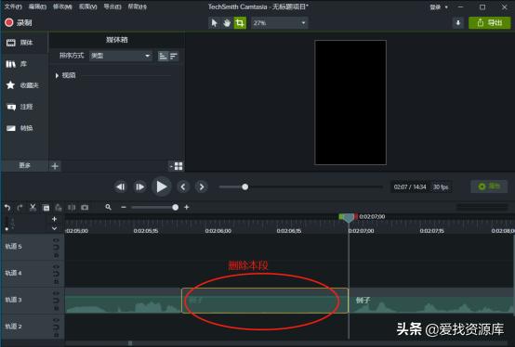Switch to the Media (媒体) tab
The image size is (515, 347).
[x=24, y=43]
